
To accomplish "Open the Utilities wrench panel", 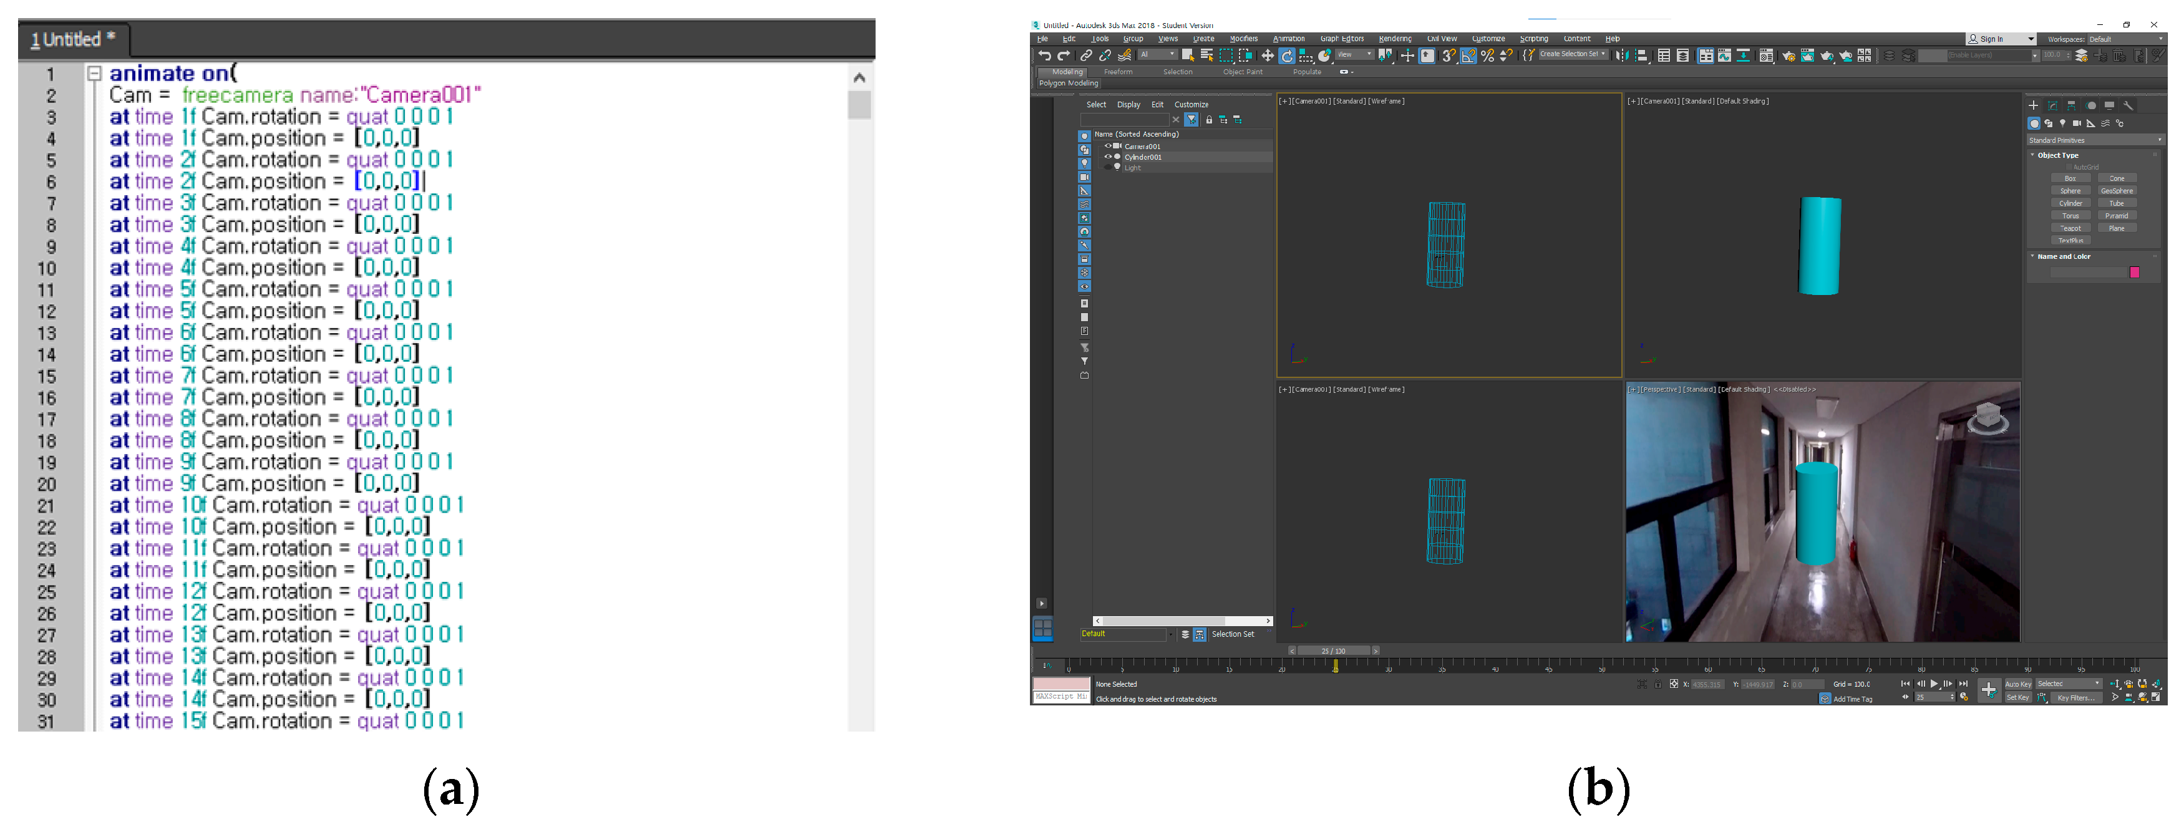I will (2128, 106).
